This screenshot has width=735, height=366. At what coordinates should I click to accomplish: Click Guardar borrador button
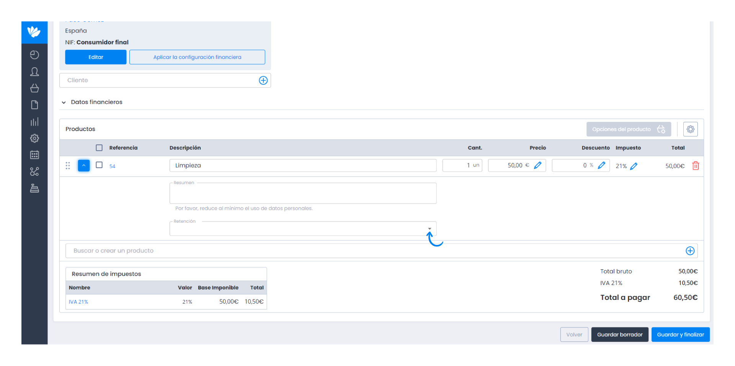coord(620,335)
